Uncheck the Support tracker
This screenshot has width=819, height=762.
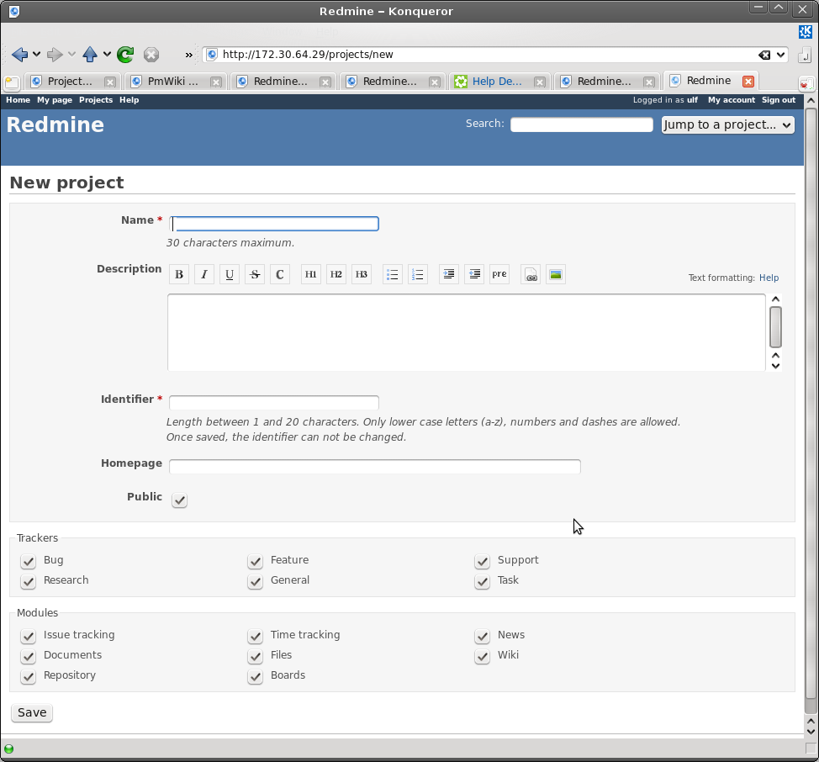pyautogui.click(x=482, y=561)
